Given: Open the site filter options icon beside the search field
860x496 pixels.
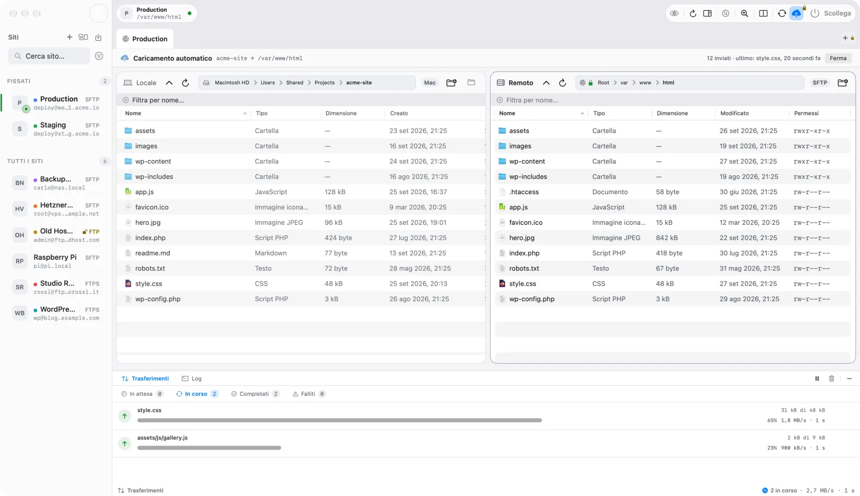Looking at the screenshot, I should [99, 56].
